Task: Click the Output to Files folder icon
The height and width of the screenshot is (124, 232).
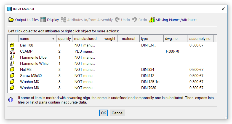Action: click(x=11, y=20)
